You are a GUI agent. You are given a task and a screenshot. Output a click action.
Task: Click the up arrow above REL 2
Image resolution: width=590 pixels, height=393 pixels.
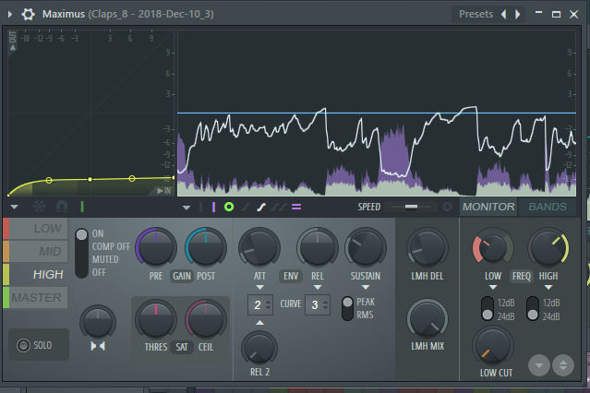(259, 322)
